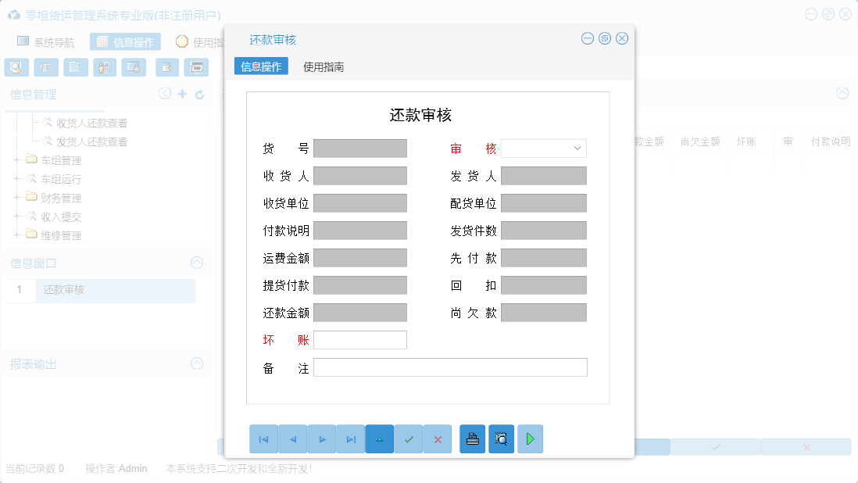Click the new document icon on the toolbar
This screenshot has width=858, height=483.
click(75, 67)
